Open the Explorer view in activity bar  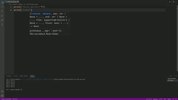[2, 2]
